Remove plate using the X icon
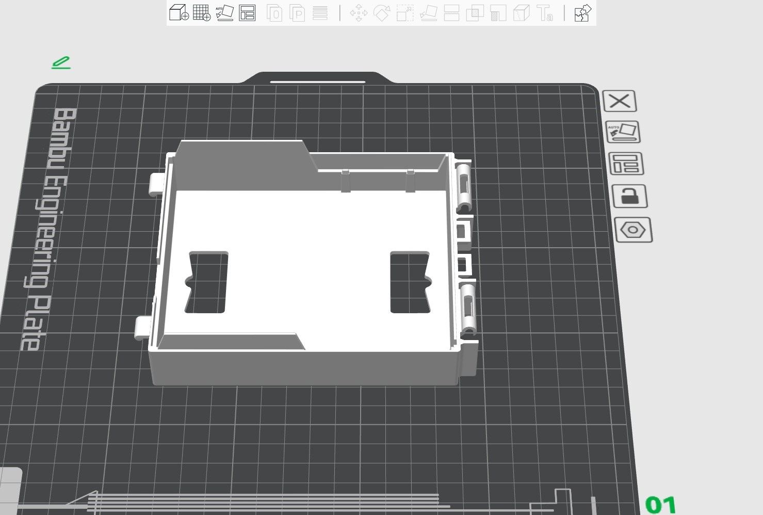 point(619,101)
